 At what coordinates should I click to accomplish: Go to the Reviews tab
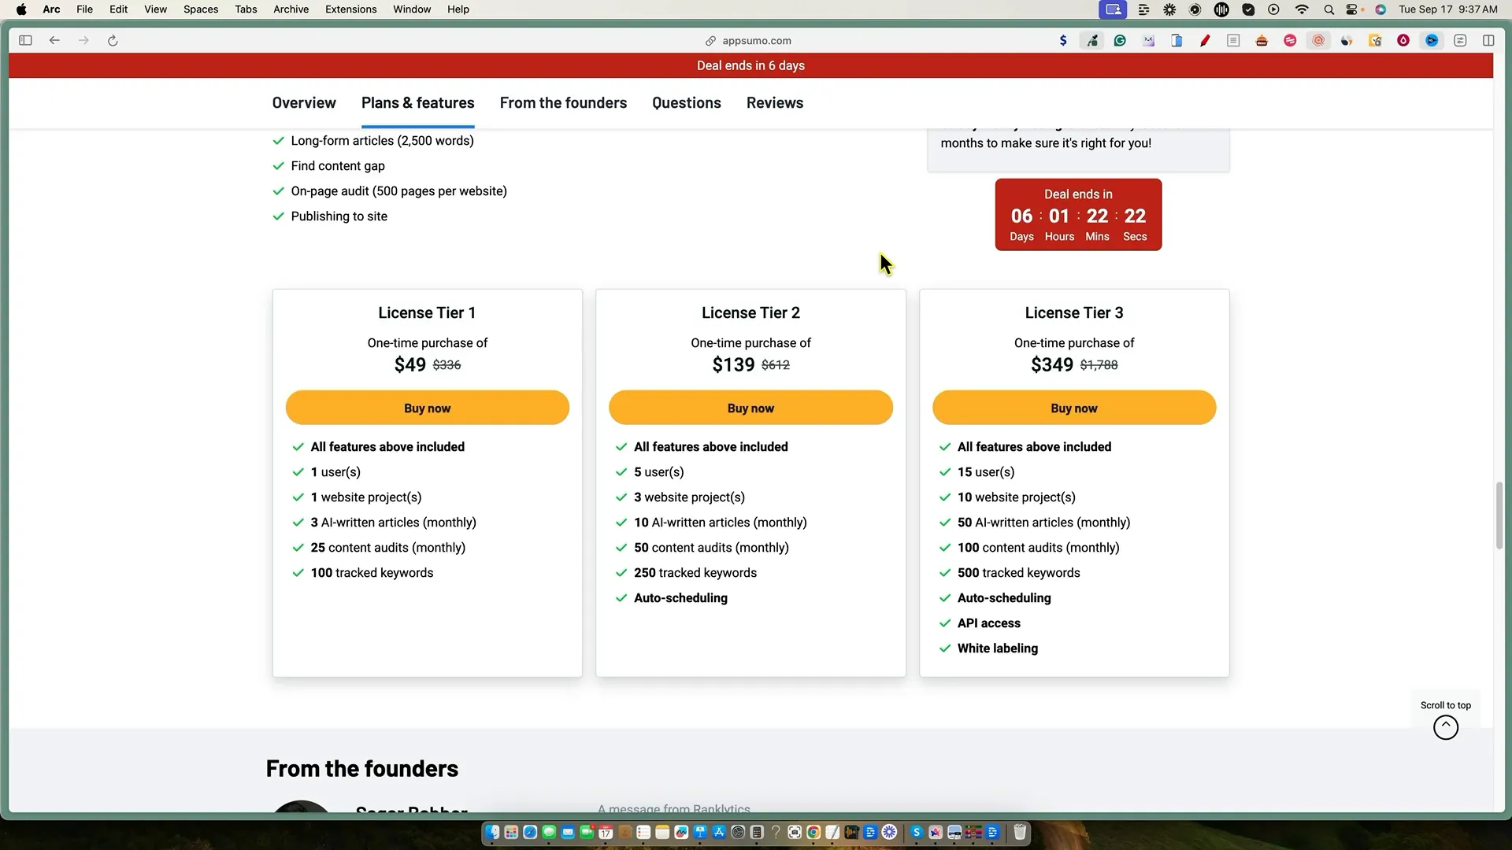click(x=774, y=103)
